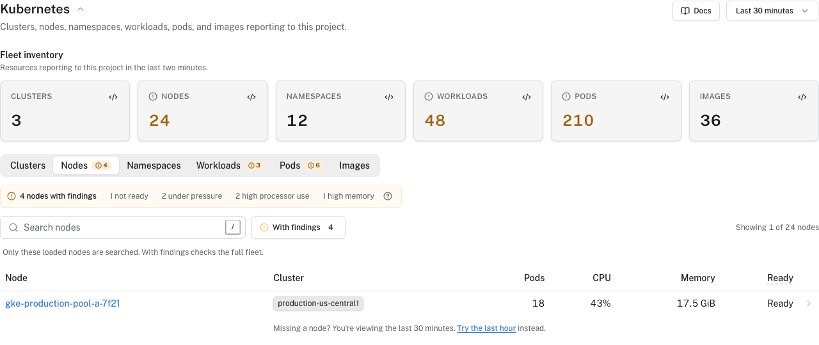Sort by the CPU column header
Viewport: 819px width, 345px height.
[601, 278]
